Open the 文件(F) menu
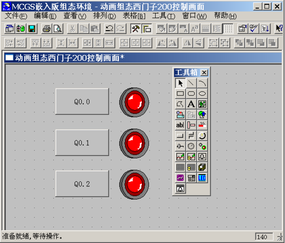Viewport: 285px width, 243px height. [16, 16]
